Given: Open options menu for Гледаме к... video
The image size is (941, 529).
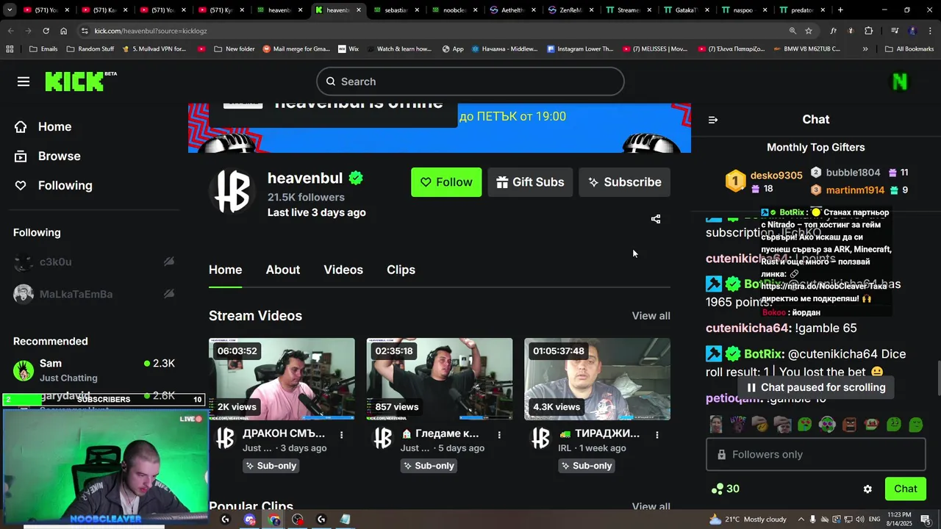Looking at the screenshot, I should pos(499,434).
